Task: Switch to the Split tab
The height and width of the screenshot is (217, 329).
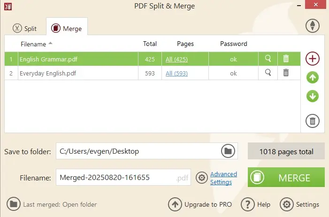Action: (x=25, y=28)
